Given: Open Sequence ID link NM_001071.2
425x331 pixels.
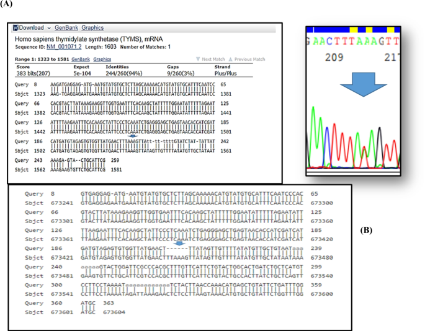Looking at the screenshot, I should [64, 47].
